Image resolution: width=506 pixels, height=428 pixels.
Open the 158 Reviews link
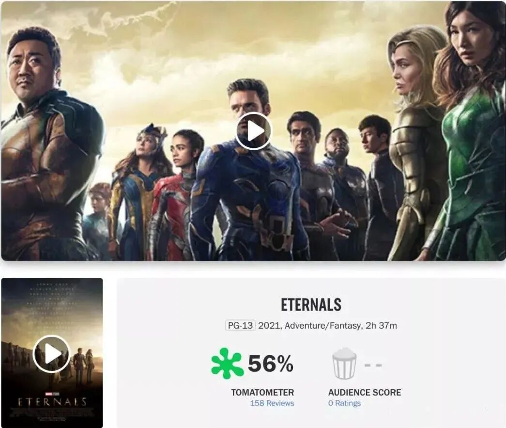click(272, 403)
